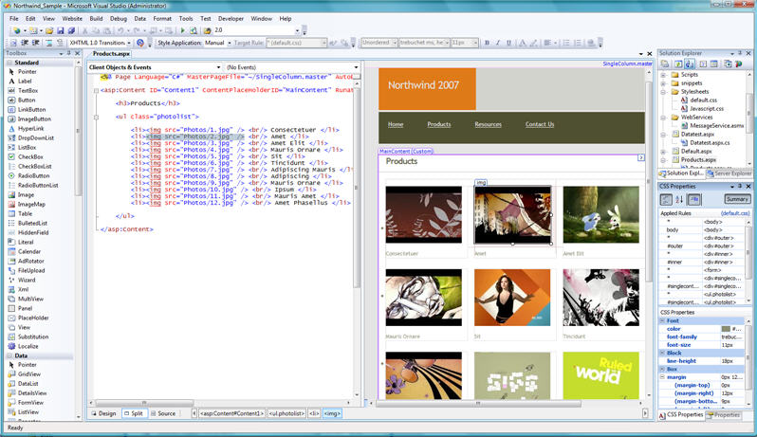Click alphabetical sort icon in CSS Properties
Screen dimensions: 757x437
[679, 199]
